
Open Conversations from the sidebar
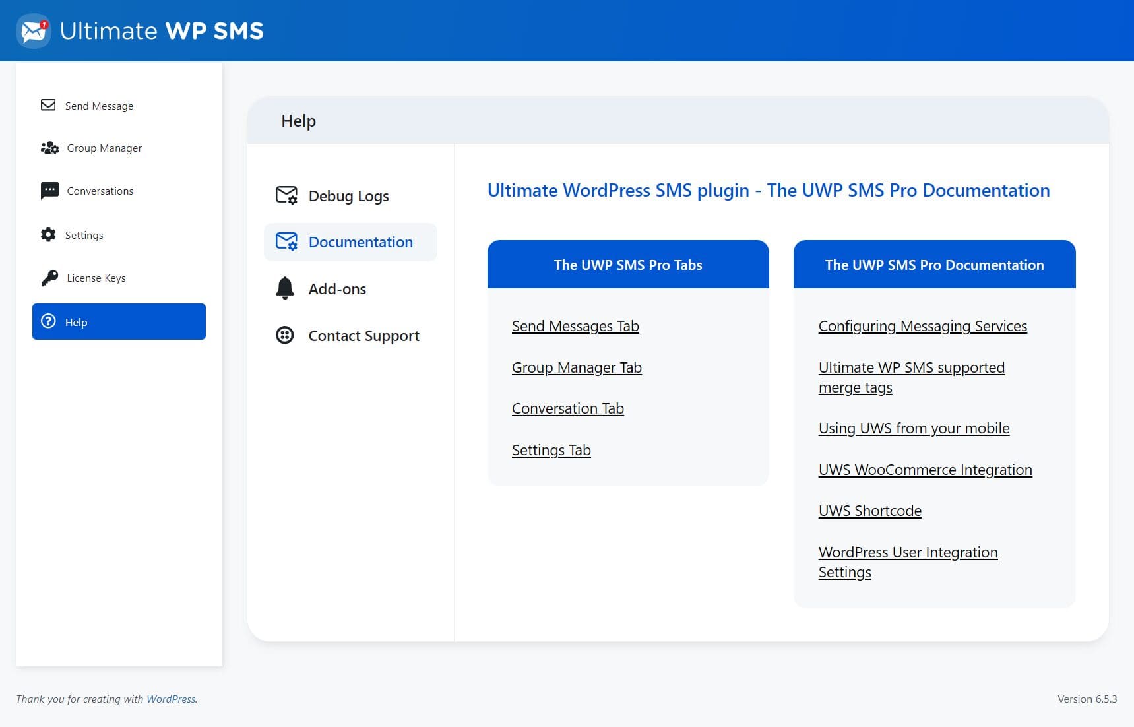(x=119, y=191)
